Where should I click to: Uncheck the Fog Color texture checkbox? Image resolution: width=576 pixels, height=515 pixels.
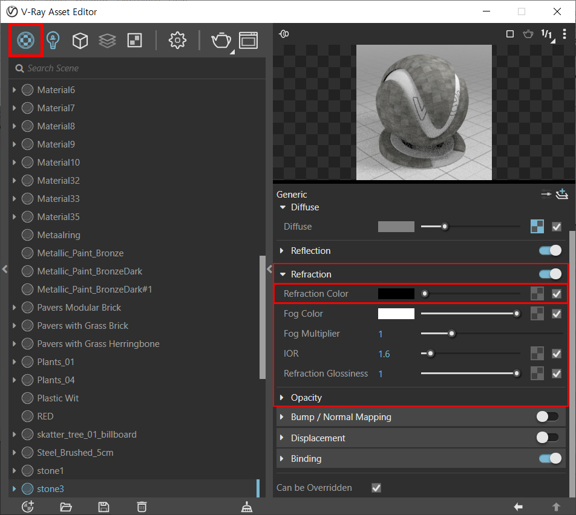click(557, 314)
